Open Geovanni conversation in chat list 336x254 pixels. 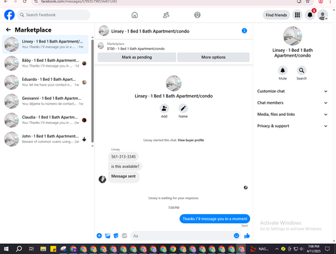tap(45, 101)
